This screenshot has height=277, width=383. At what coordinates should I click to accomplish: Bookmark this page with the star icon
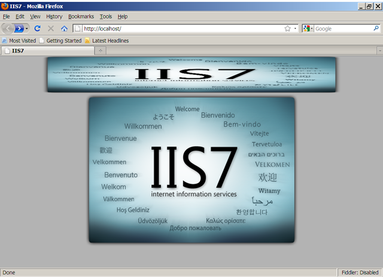point(287,29)
